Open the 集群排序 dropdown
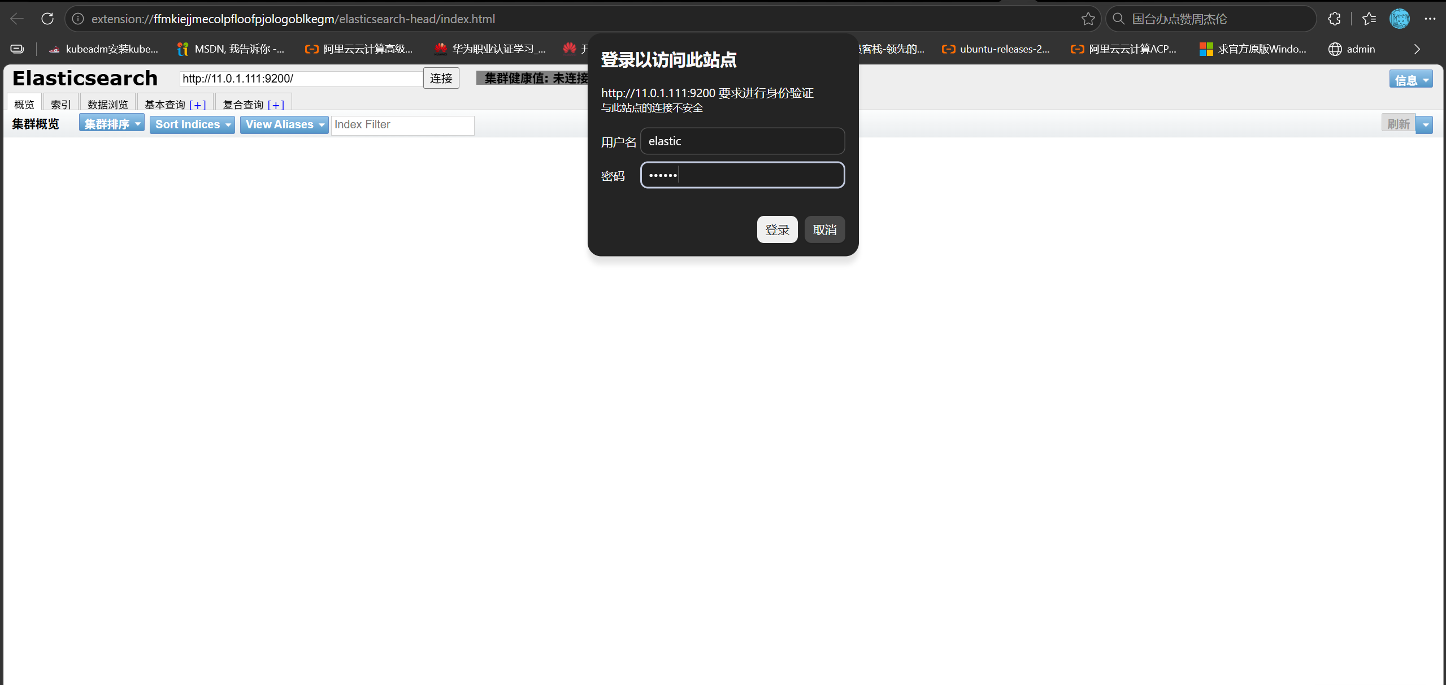 click(112, 124)
